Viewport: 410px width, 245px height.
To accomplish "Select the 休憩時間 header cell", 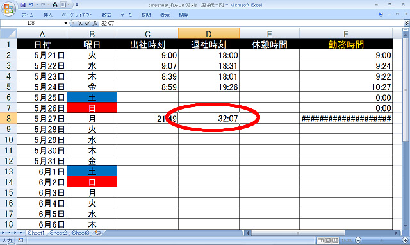I will point(269,44).
